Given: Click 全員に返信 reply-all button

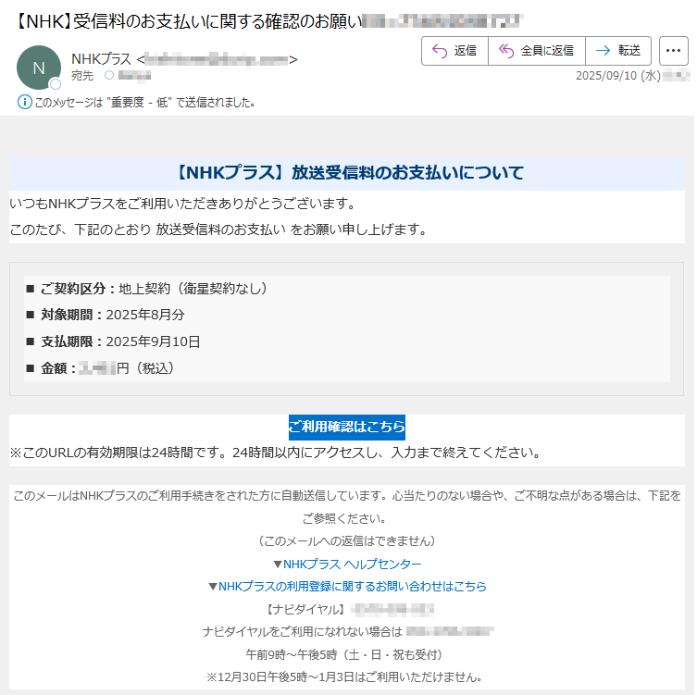Looking at the screenshot, I should tap(537, 51).
